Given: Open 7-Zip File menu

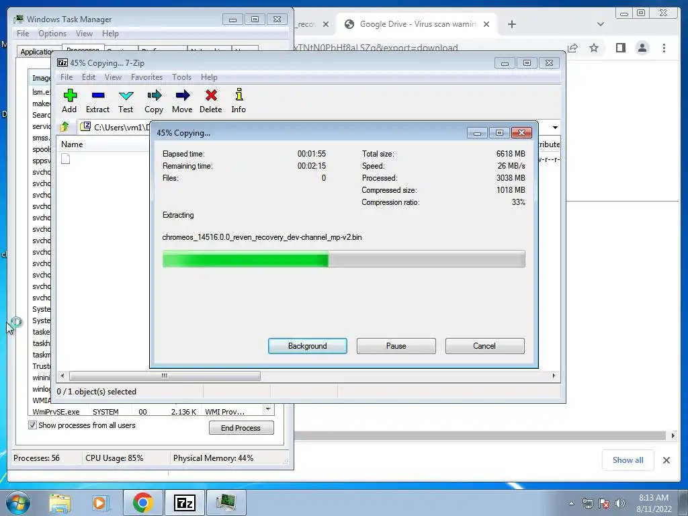Looking at the screenshot, I should 67,77.
